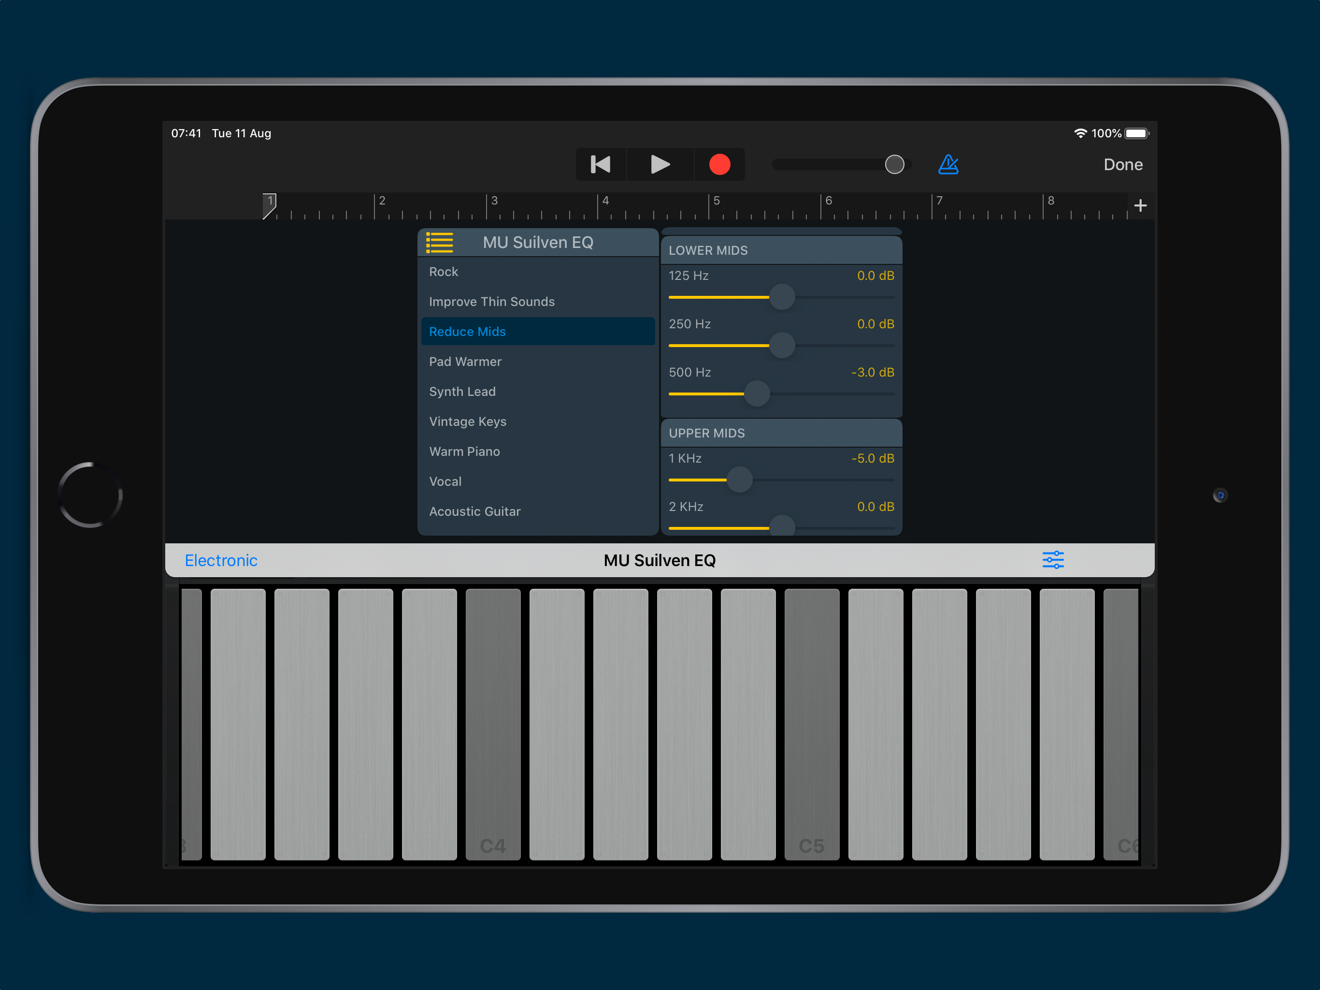Tap the battery indicator icon
The image size is (1320, 990).
(x=1136, y=133)
